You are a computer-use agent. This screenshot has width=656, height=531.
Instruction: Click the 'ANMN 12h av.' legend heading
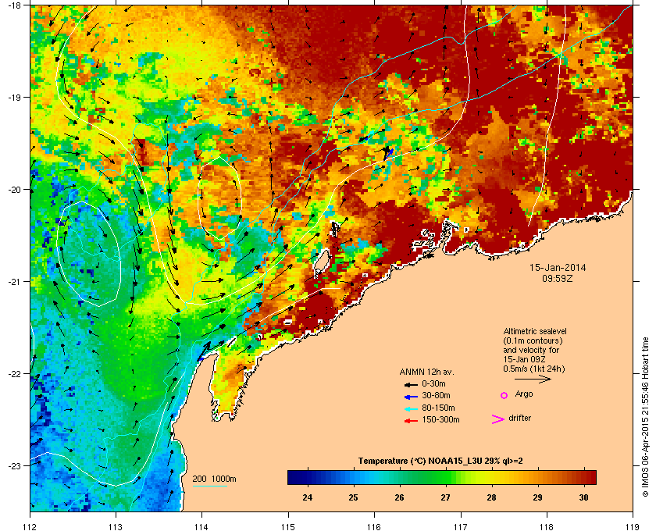(x=426, y=372)
